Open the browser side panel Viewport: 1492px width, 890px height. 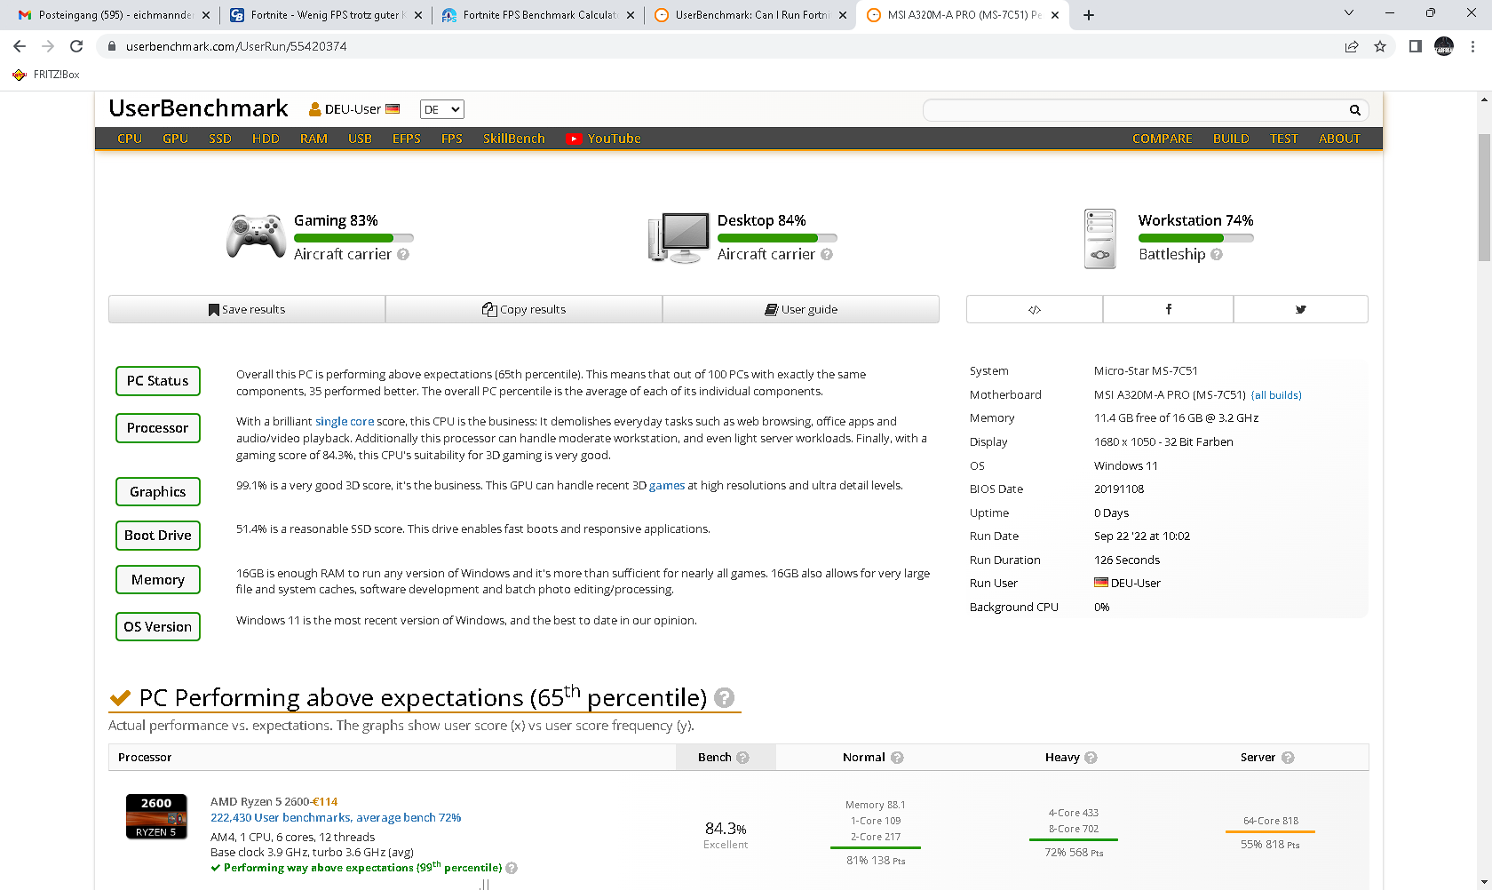point(1416,46)
